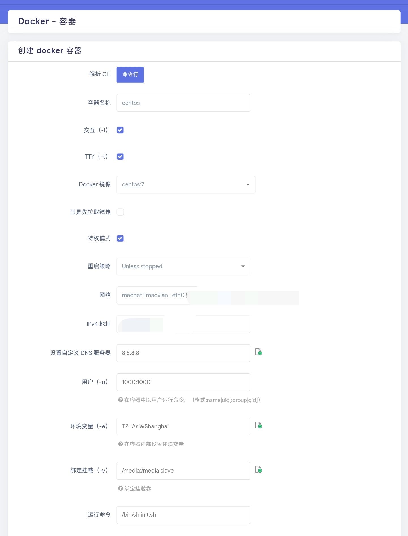Click the Docker - 容器 page header
Viewport: 408px width, 536px height.
(47, 21)
